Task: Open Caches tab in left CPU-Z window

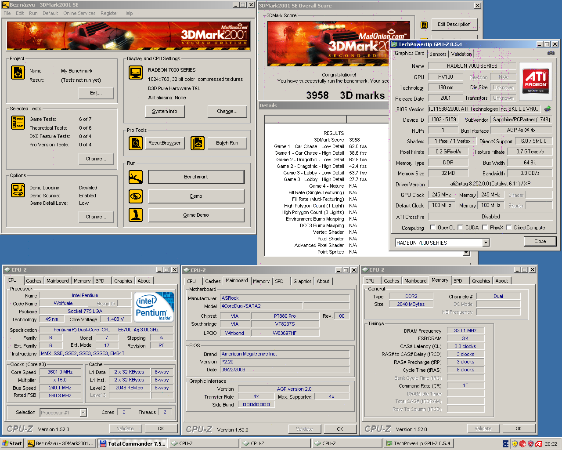Action: pos(34,281)
